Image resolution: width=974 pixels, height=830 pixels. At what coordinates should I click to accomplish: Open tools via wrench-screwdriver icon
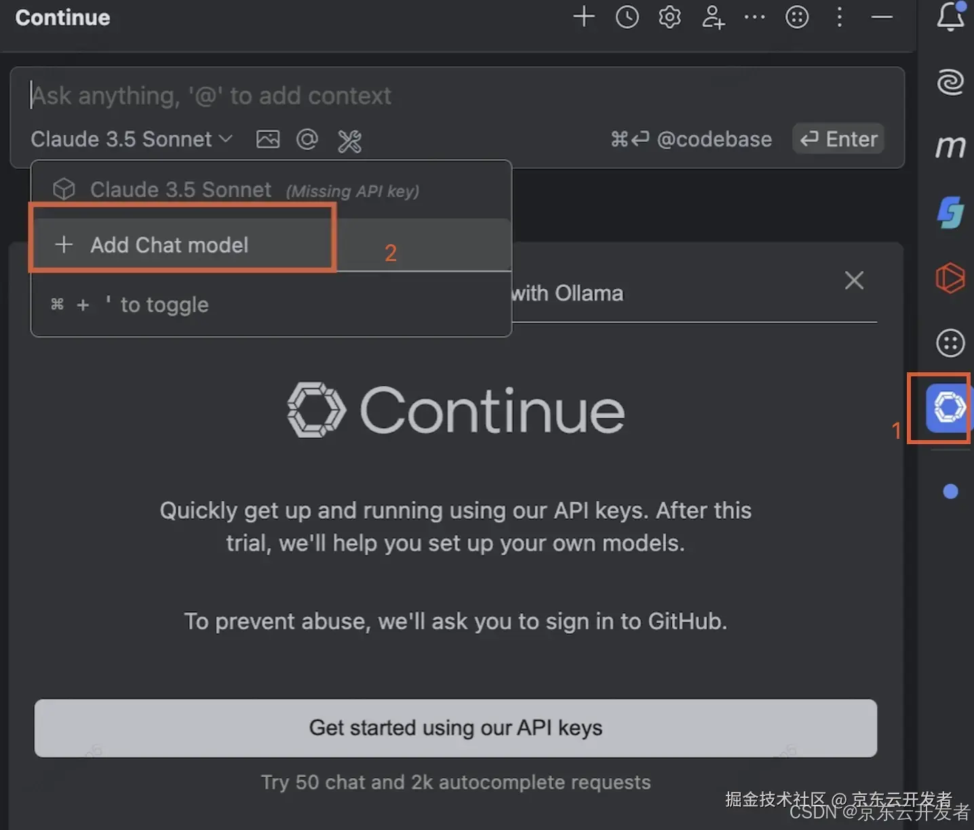pos(349,140)
